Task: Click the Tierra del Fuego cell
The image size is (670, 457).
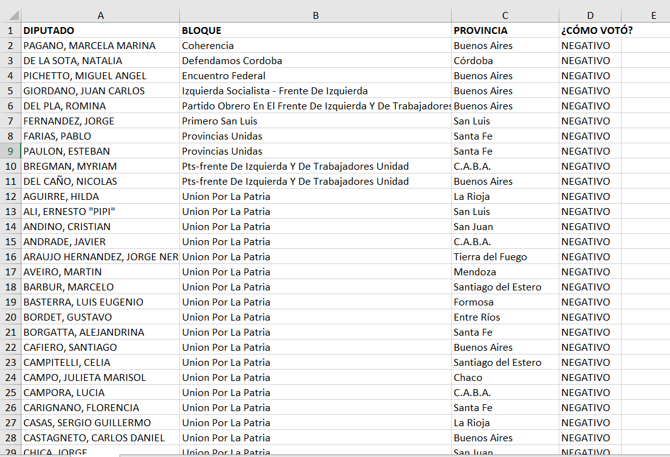Action: point(505,256)
